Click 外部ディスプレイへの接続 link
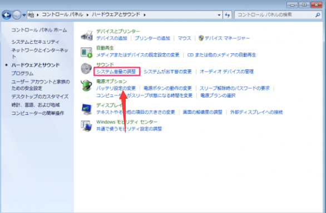 (x=256, y=112)
